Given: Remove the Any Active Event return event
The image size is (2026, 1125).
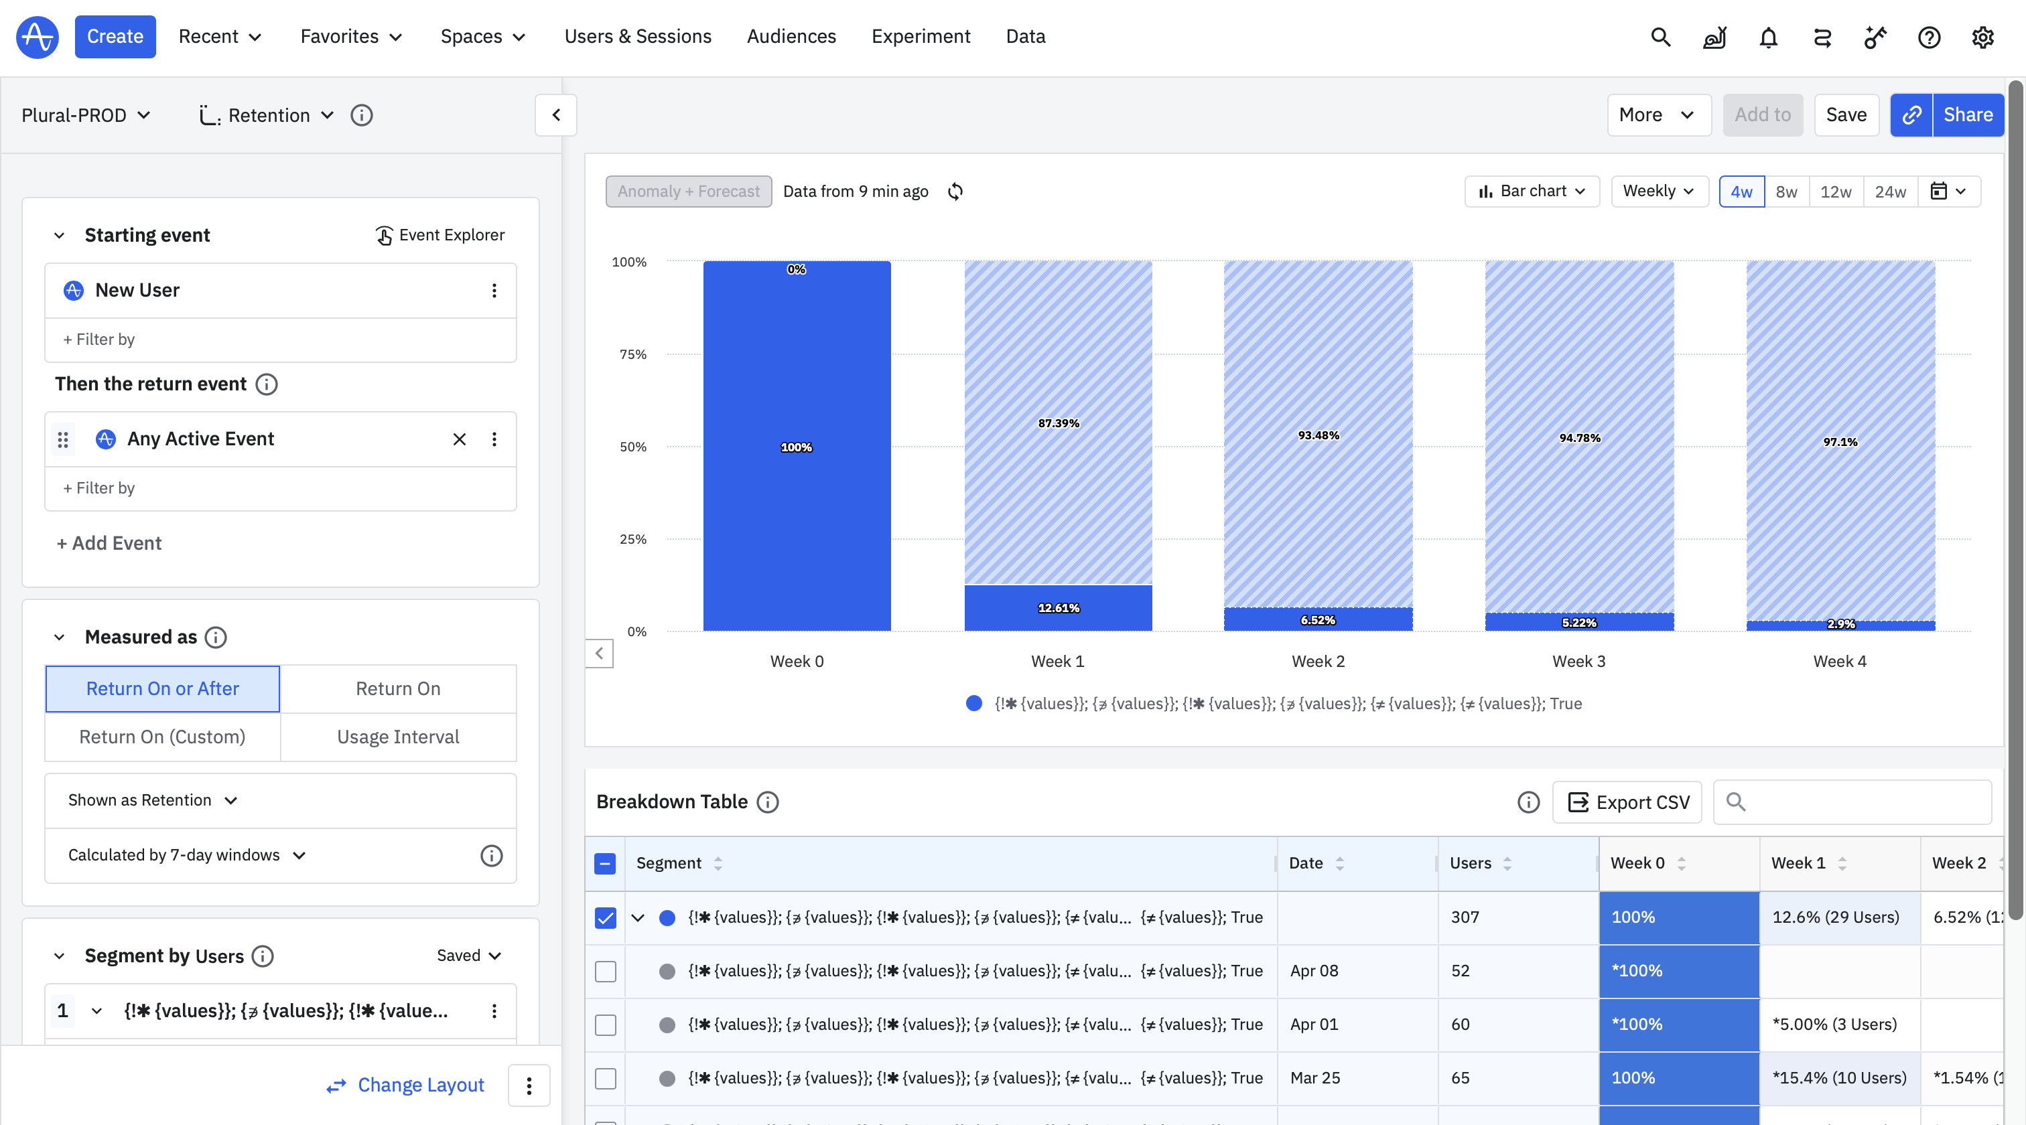Looking at the screenshot, I should point(460,439).
